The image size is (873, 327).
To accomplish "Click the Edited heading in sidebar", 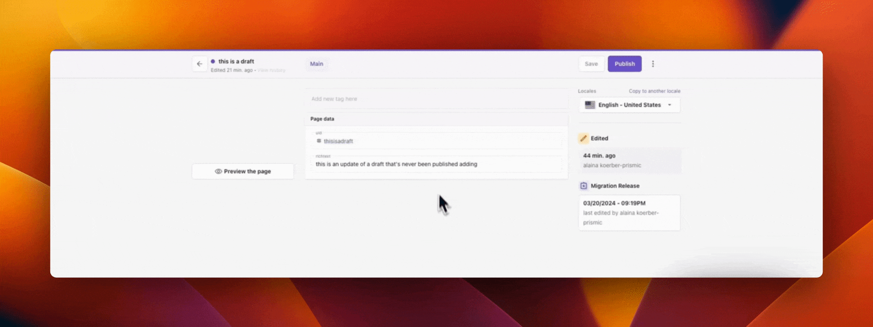I will 599,138.
